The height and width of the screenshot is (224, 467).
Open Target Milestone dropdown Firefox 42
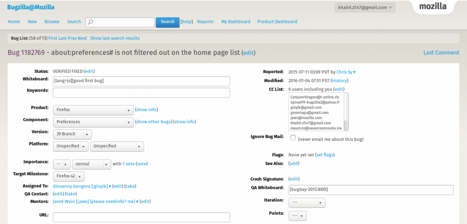(69, 176)
